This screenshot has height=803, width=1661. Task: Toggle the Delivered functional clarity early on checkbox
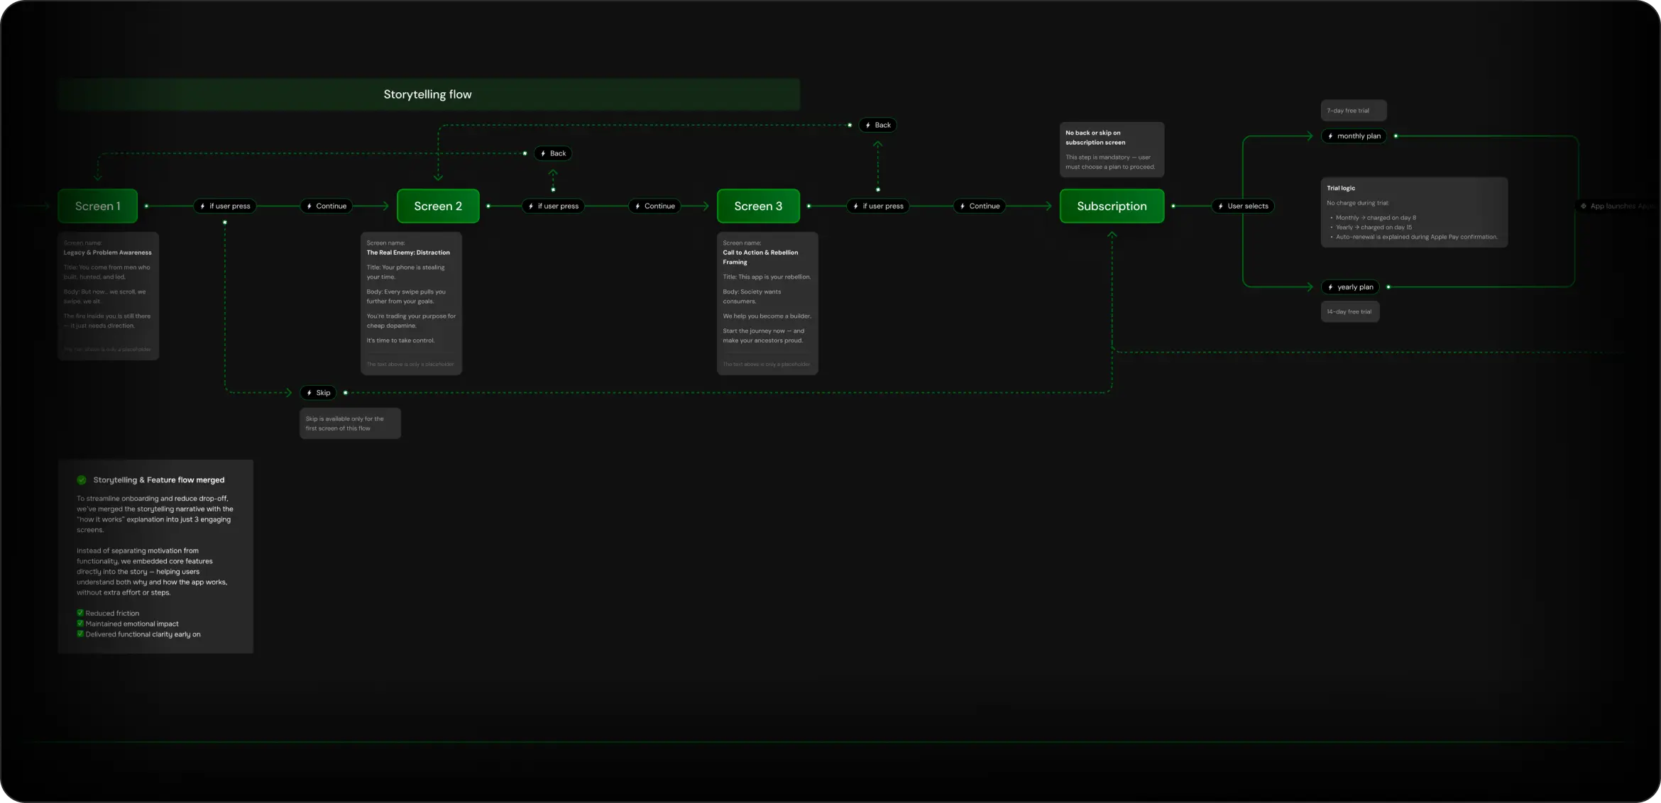coord(80,634)
